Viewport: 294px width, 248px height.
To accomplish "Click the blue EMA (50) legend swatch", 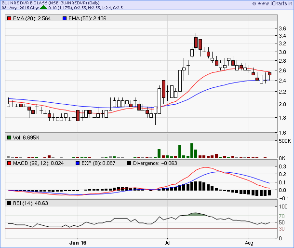I will point(65,18).
